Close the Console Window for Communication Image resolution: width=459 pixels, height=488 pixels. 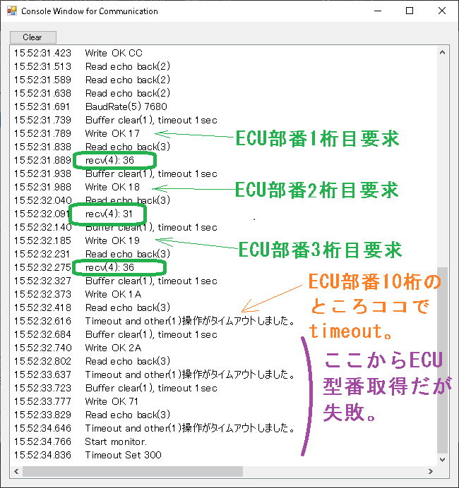tap(442, 11)
